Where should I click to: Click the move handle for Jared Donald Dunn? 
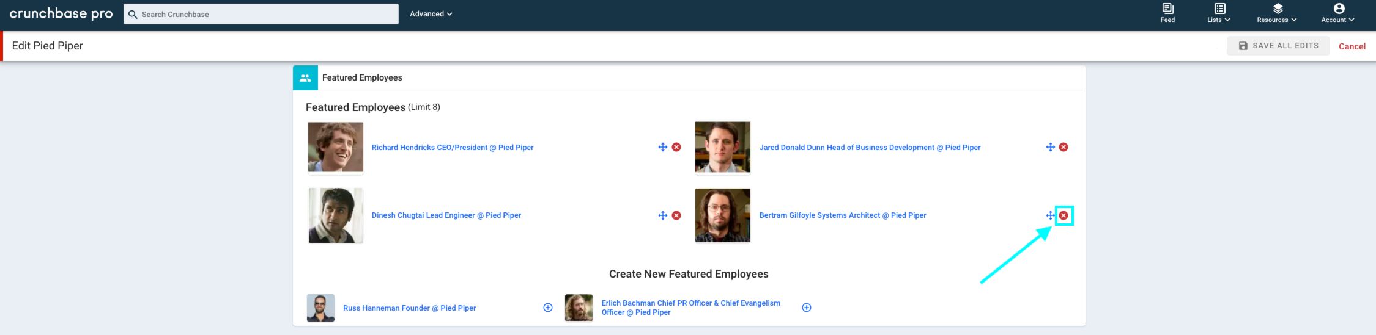click(1050, 147)
